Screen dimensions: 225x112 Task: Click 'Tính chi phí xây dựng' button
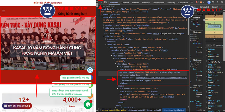click(x=17, y=106)
